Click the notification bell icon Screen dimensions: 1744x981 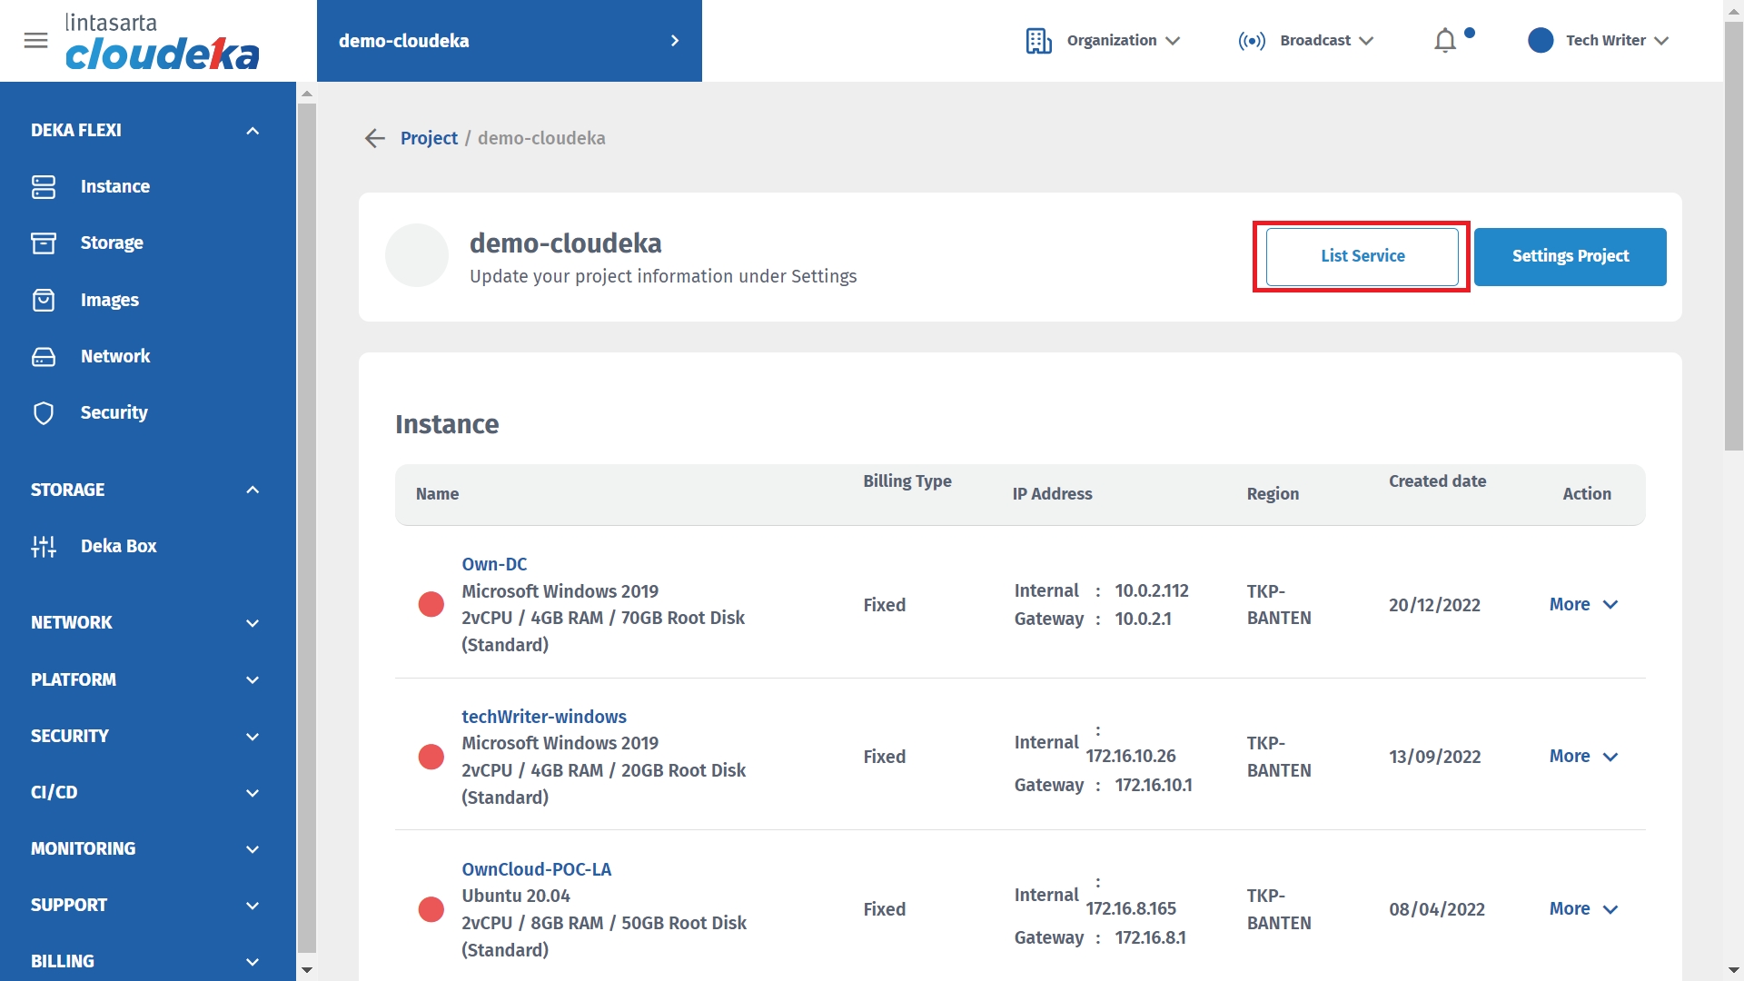pos(1444,41)
